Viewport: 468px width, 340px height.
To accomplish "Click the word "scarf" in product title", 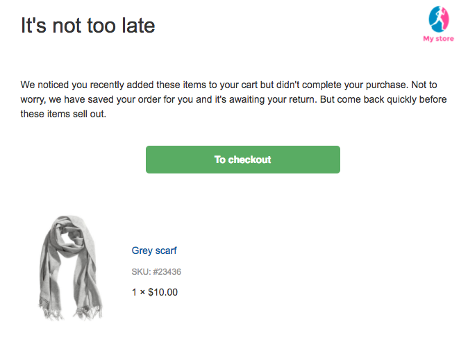I will click(x=166, y=250).
